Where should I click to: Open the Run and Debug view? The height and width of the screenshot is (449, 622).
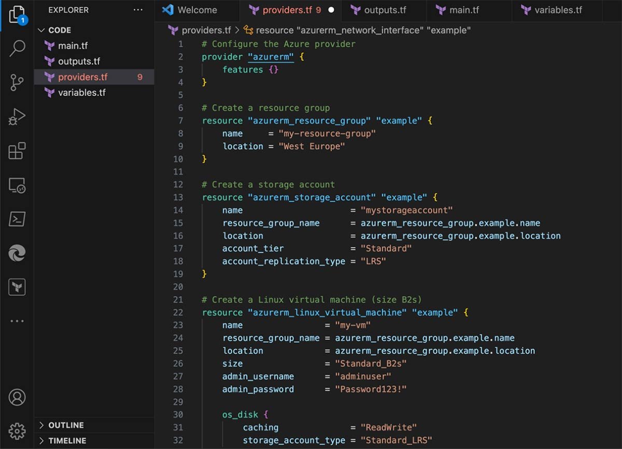(x=17, y=117)
